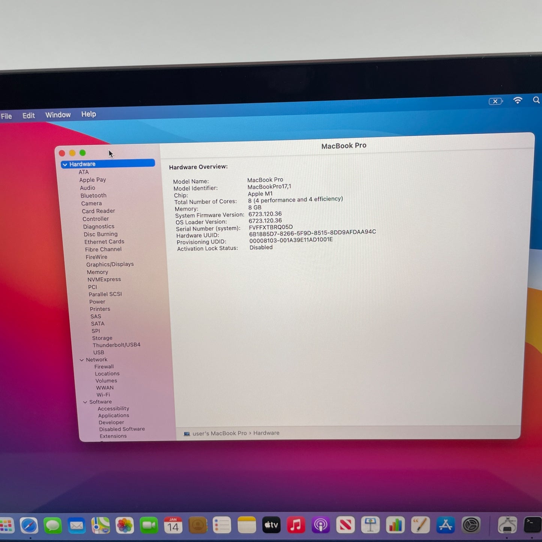This screenshot has height=542, width=542.
Task: Select Graphics/Displays in the sidebar
Action: coord(110,264)
